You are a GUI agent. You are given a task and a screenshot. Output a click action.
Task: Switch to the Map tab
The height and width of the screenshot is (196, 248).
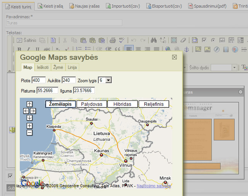tap(28, 67)
